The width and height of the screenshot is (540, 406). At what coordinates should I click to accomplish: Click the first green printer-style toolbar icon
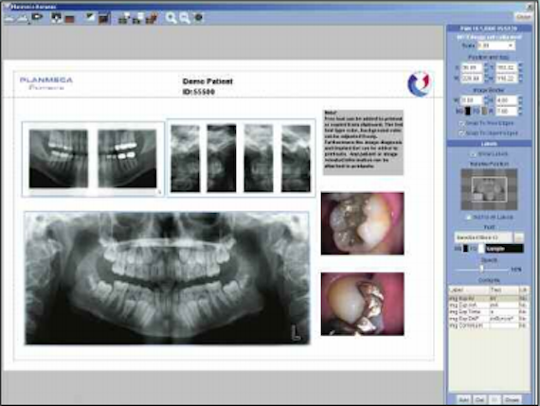pos(124,18)
